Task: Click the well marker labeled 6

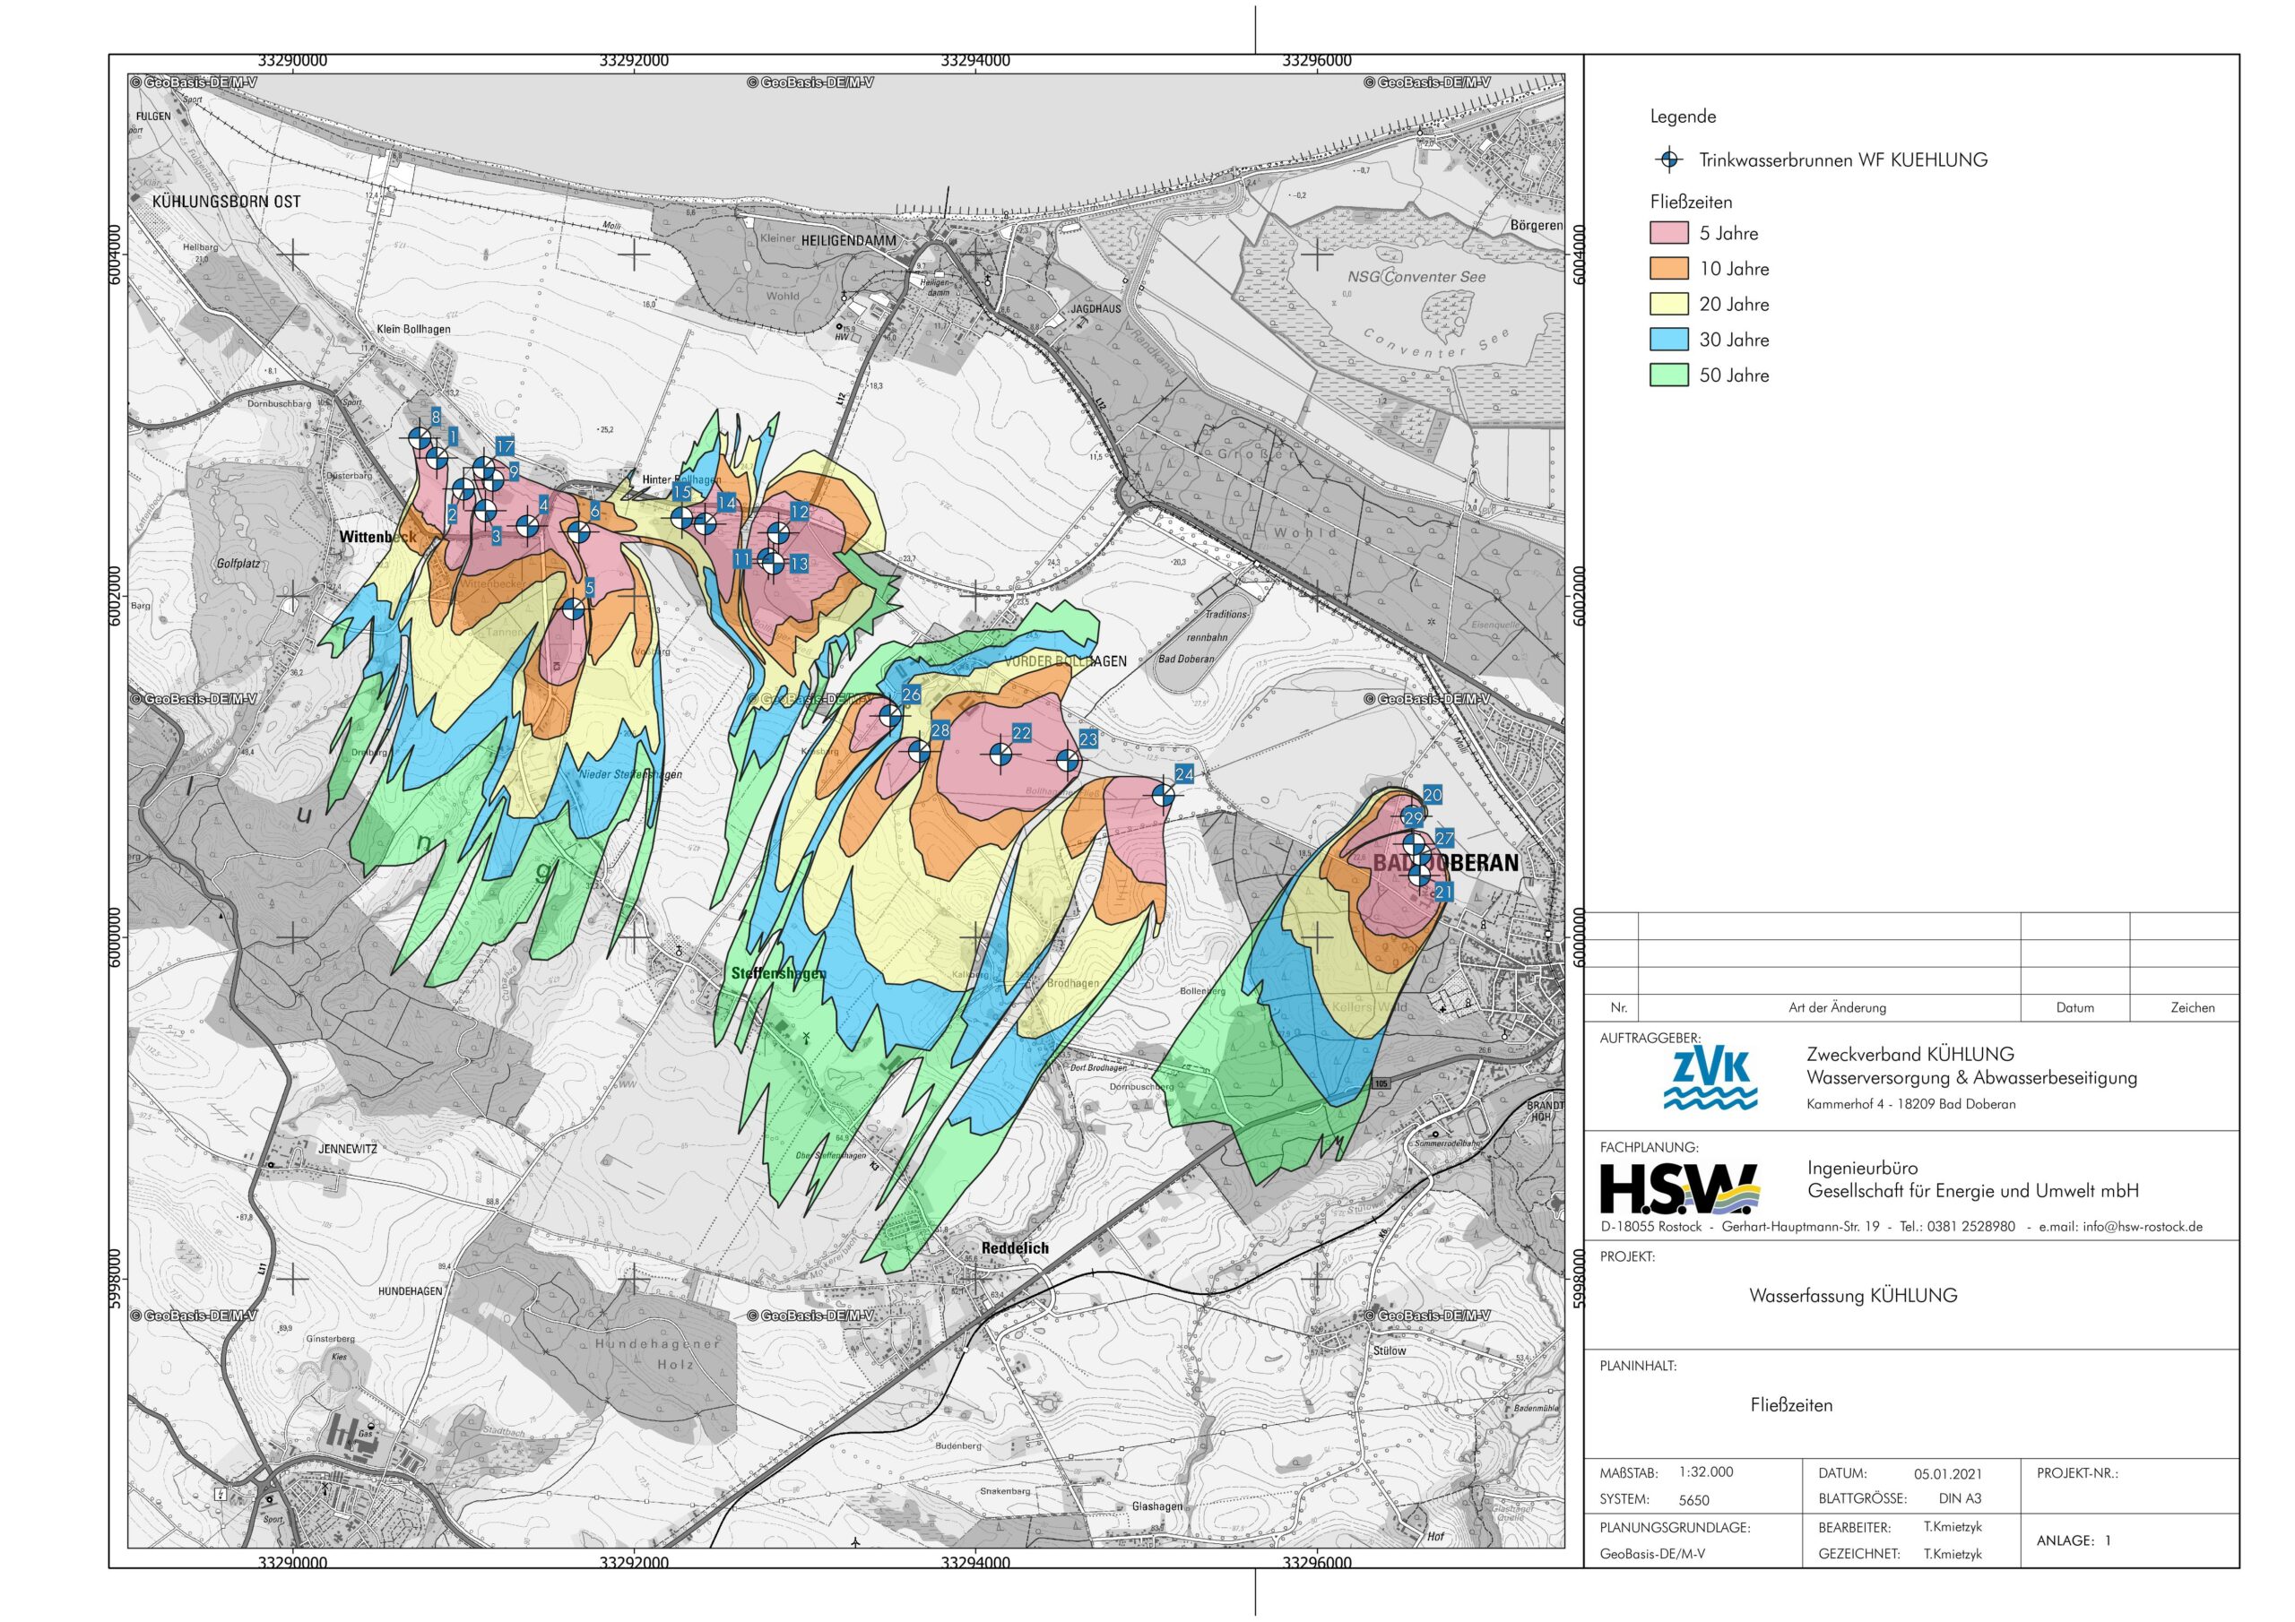Action: coord(579,531)
